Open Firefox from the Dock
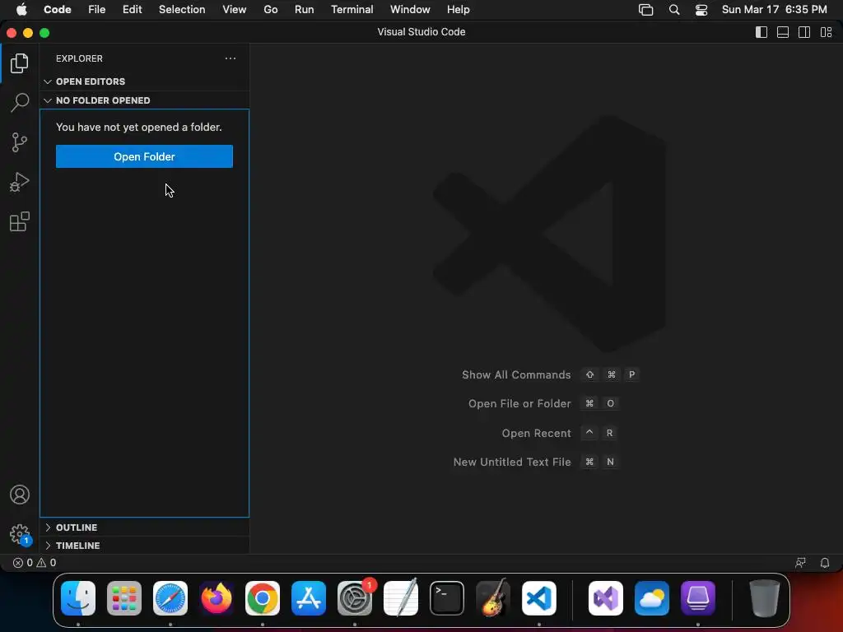Viewport: 843px width, 632px height. (x=217, y=598)
